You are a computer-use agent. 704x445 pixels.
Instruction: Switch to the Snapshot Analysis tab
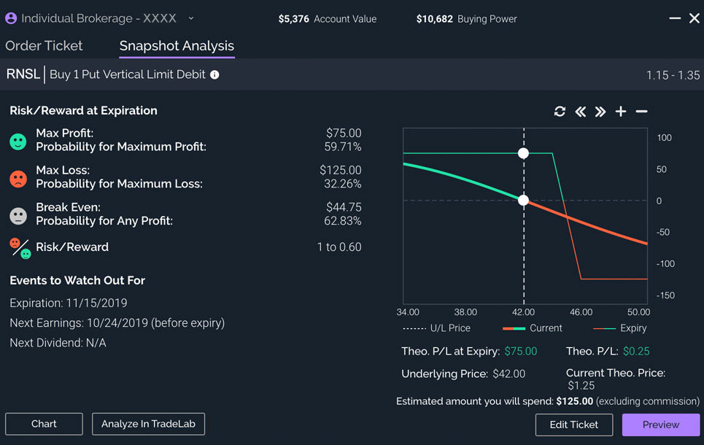[x=176, y=45]
